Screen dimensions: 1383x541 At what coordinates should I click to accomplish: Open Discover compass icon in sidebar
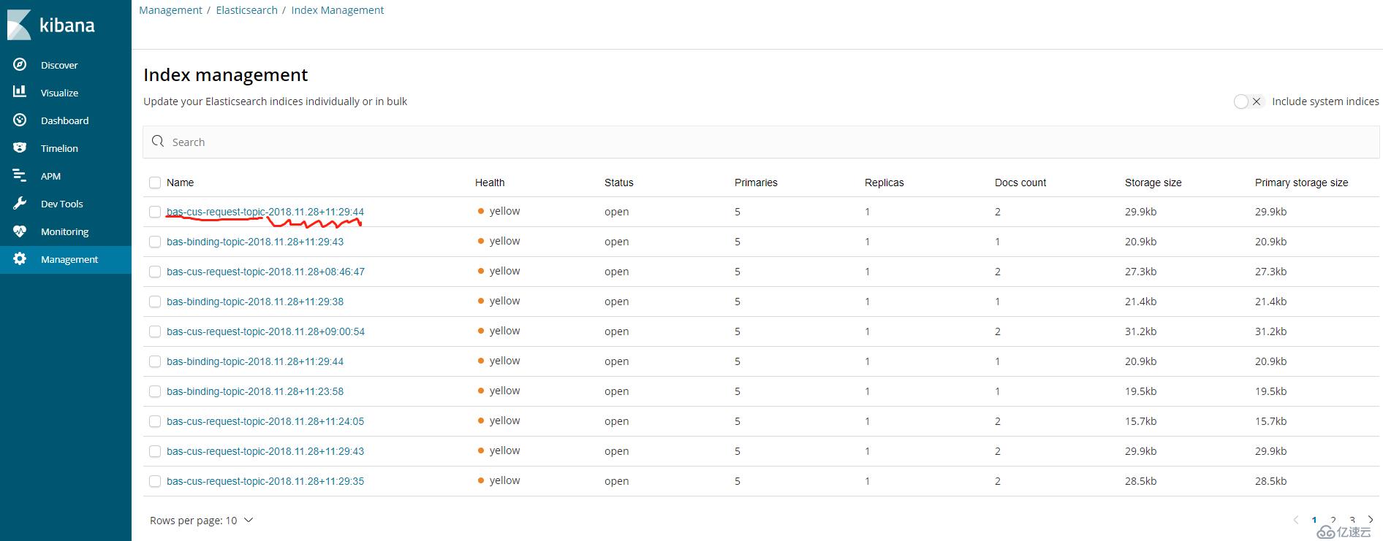20,64
